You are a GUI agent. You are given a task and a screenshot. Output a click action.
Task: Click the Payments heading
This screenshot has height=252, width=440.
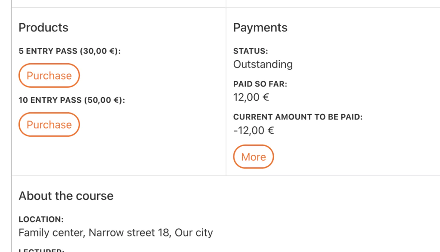pos(260,28)
